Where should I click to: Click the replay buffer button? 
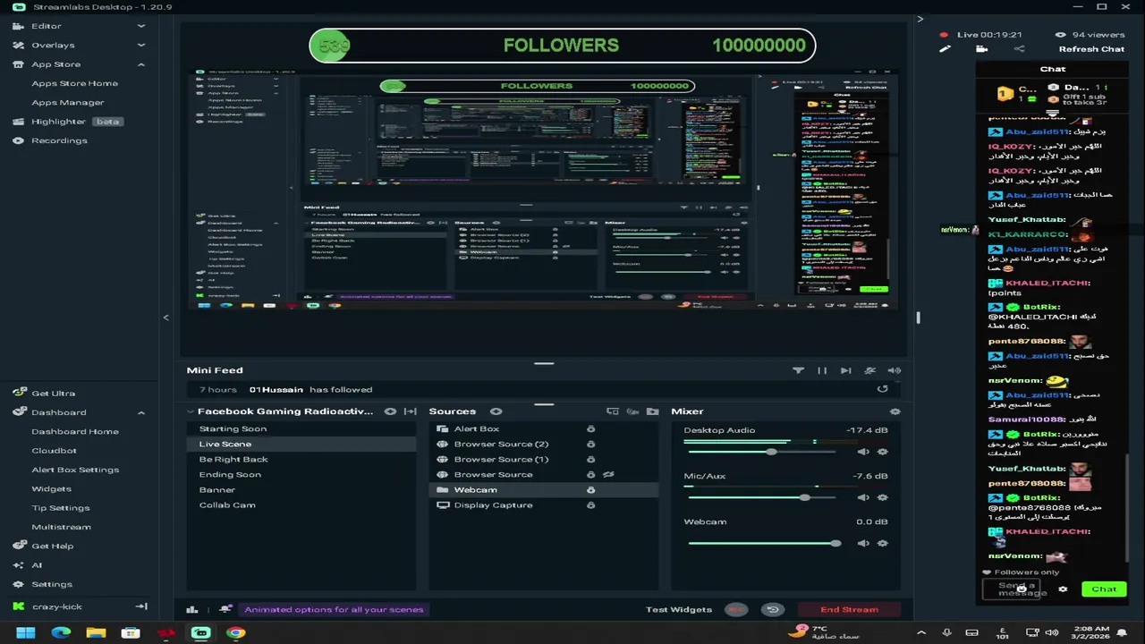pyautogui.click(x=773, y=610)
